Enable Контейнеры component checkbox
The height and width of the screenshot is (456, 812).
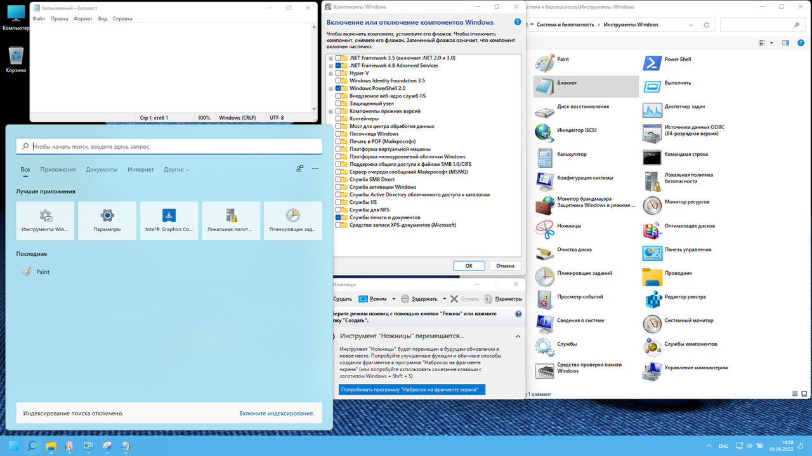click(x=338, y=119)
